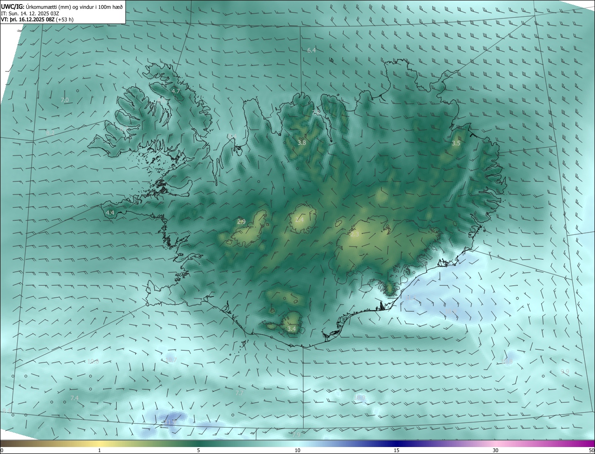Click the 'VT: þri. 16.12.2025 08Z (+53 h)' valid time line

(37, 19)
